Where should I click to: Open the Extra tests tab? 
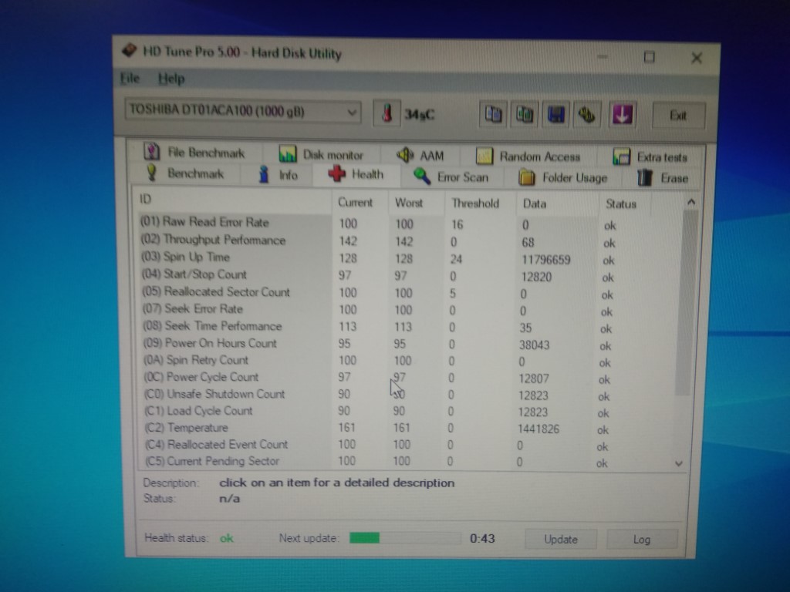650,157
